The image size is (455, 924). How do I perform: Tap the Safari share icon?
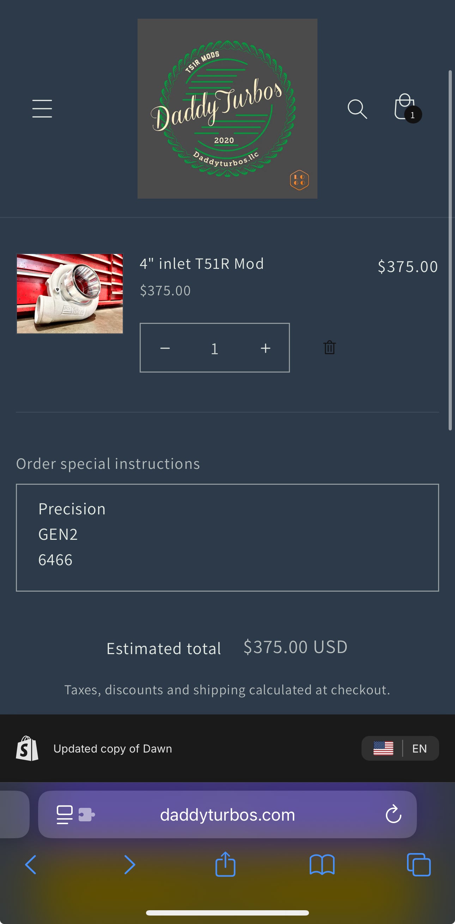(x=225, y=864)
